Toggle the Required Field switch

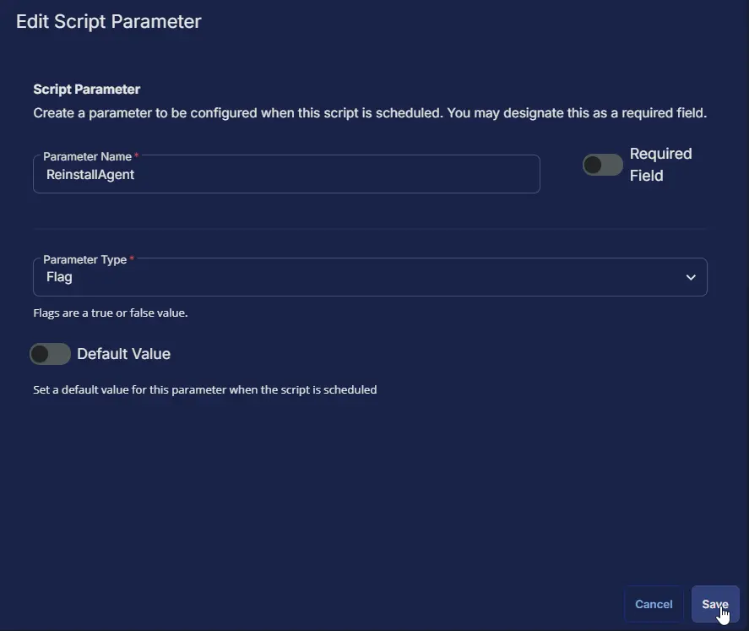[602, 165]
